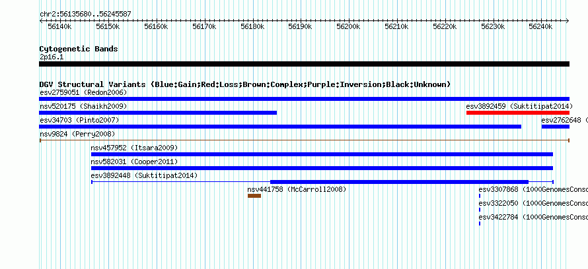Open the nsv520175 (Shaikh2009) variant label

click(83, 106)
